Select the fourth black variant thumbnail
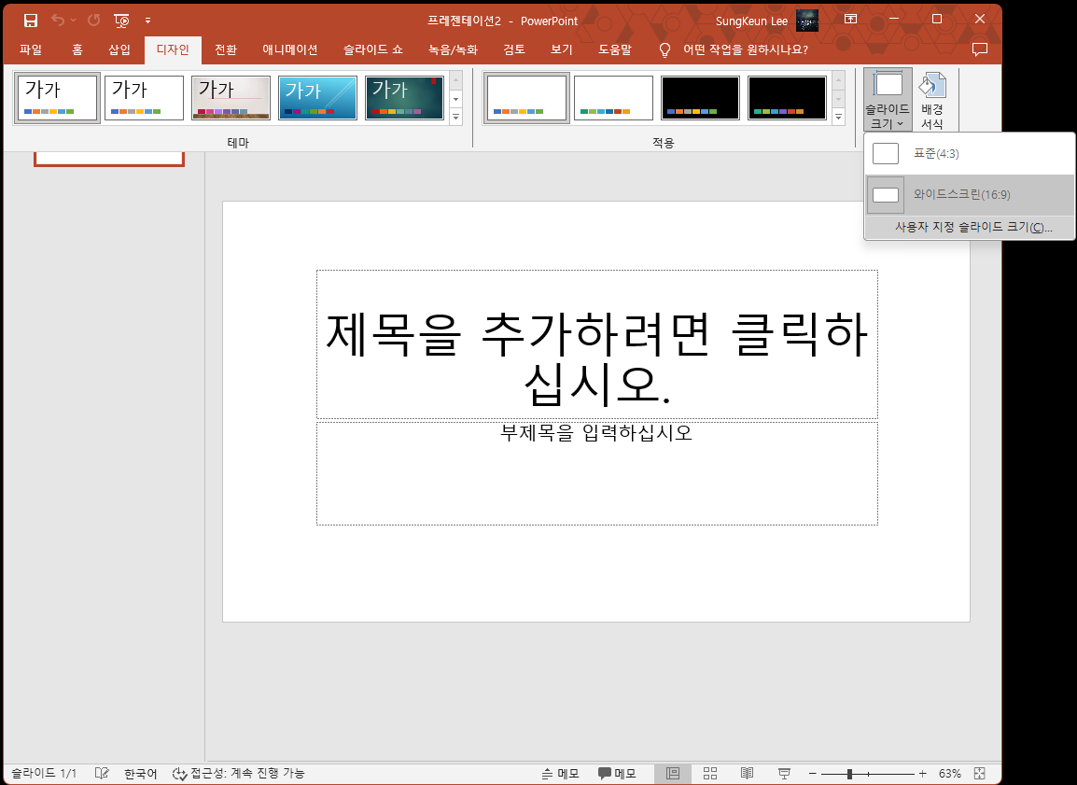 [x=787, y=97]
